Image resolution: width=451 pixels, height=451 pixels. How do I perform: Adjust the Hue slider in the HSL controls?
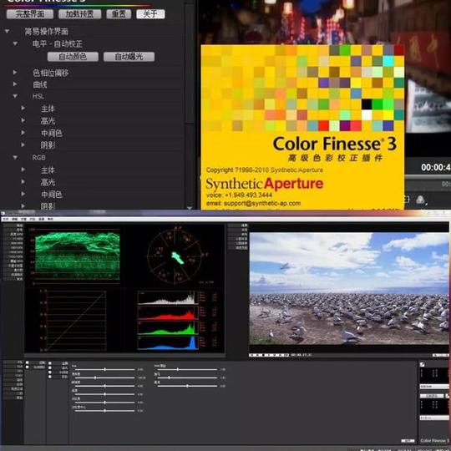tap(105, 369)
